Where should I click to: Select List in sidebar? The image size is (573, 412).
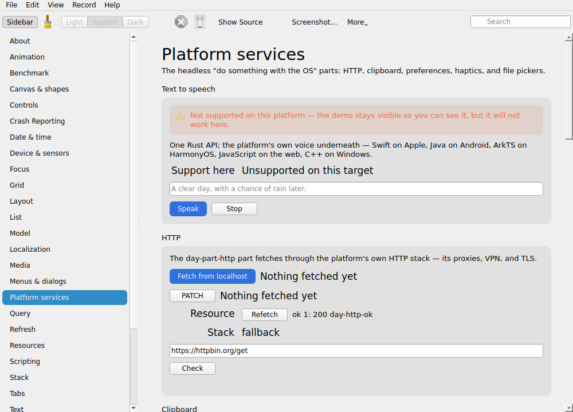tap(65, 217)
